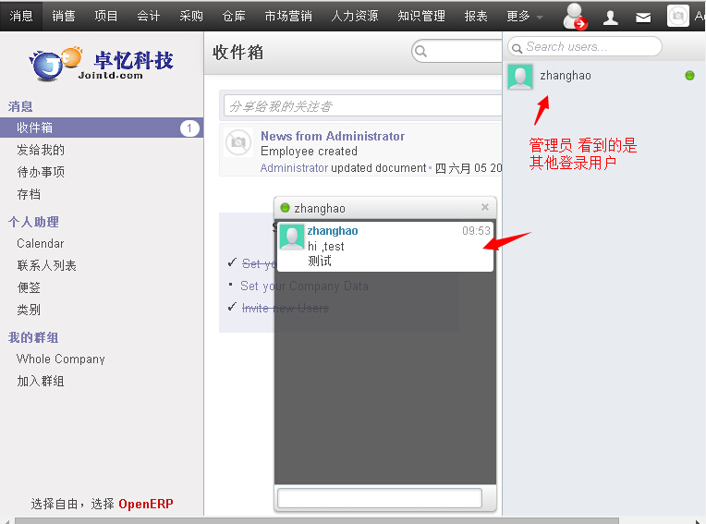The width and height of the screenshot is (706, 524).
Task: Click the Administrator avatar in top bar
Action: tap(678, 16)
